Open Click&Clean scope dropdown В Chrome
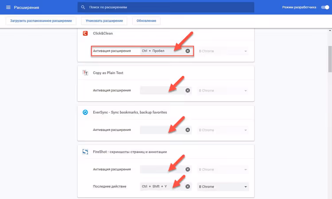Viewport: 332px width, 199px height. (223, 51)
